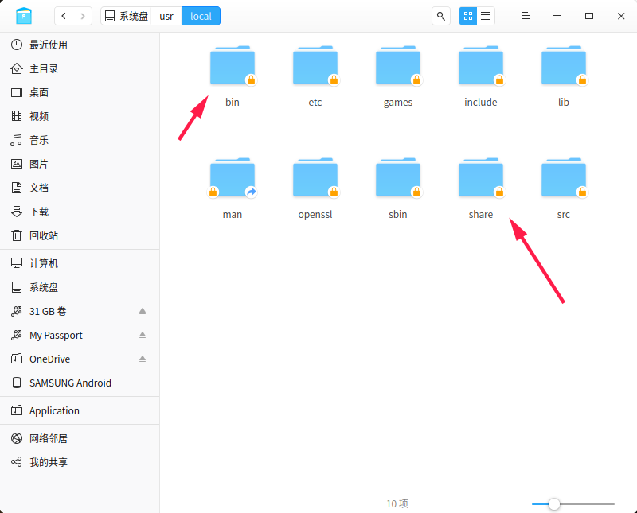
Task: Navigate to usr in breadcrumb path
Action: (x=166, y=16)
